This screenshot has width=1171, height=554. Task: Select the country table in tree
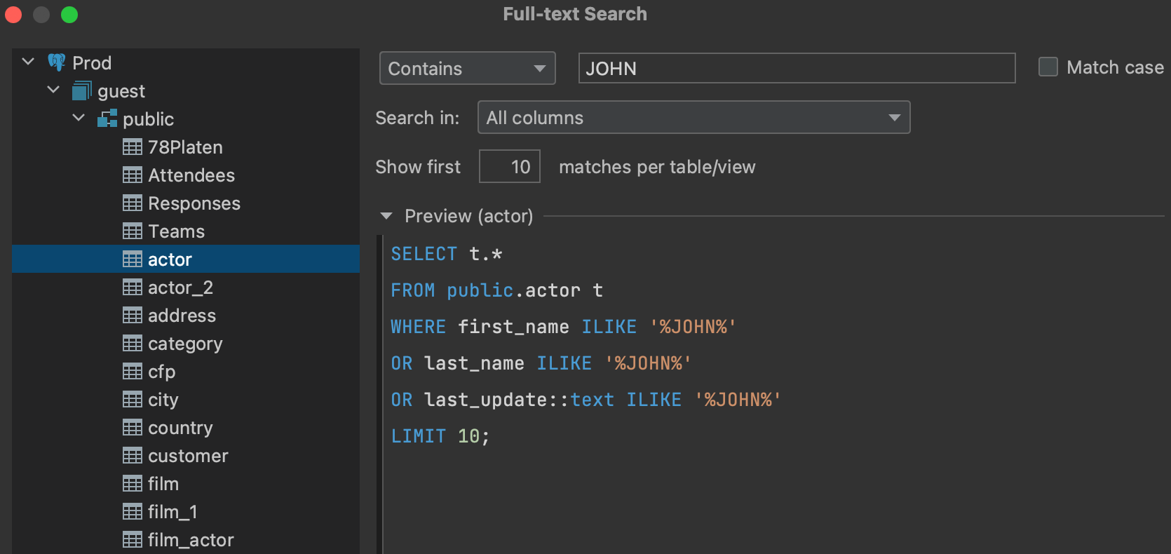(x=180, y=428)
